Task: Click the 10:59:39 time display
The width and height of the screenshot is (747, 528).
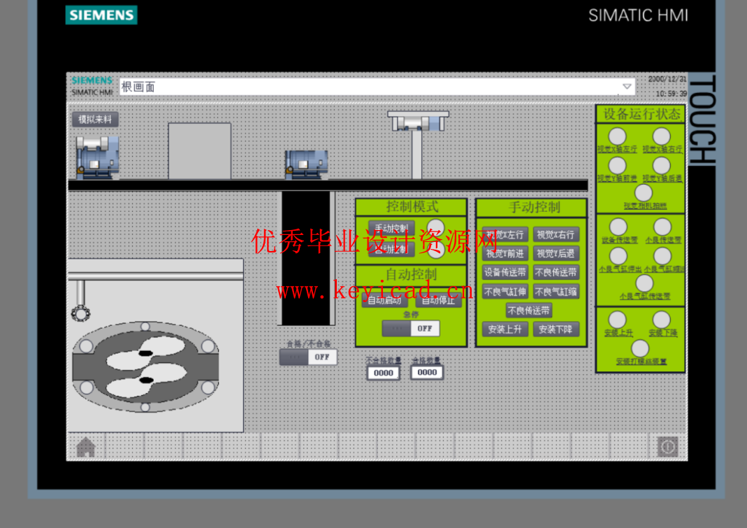Action: [x=671, y=94]
